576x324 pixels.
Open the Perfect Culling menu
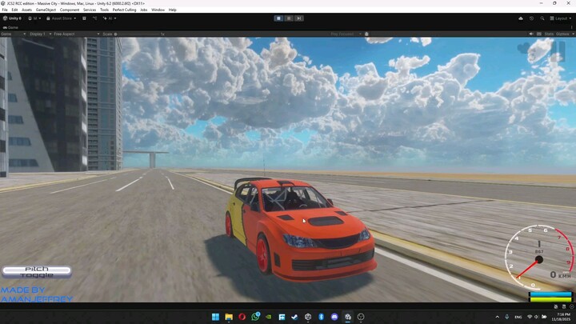[x=124, y=10]
